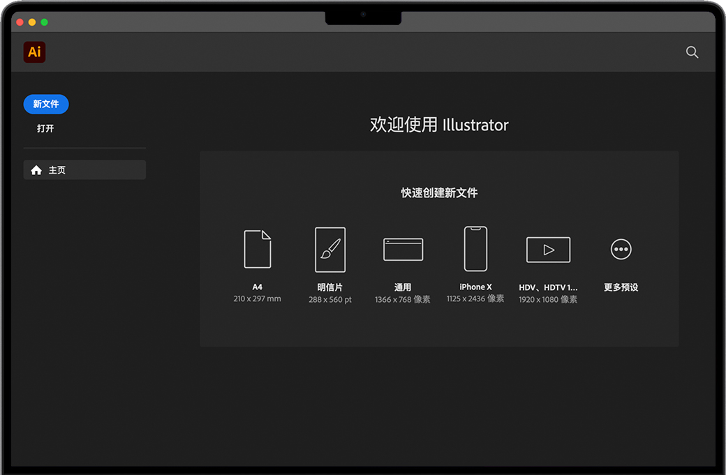726x475 pixels.
Task: Expand more presets via the ellipsis icon
Action: pyautogui.click(x=621, y=249)
